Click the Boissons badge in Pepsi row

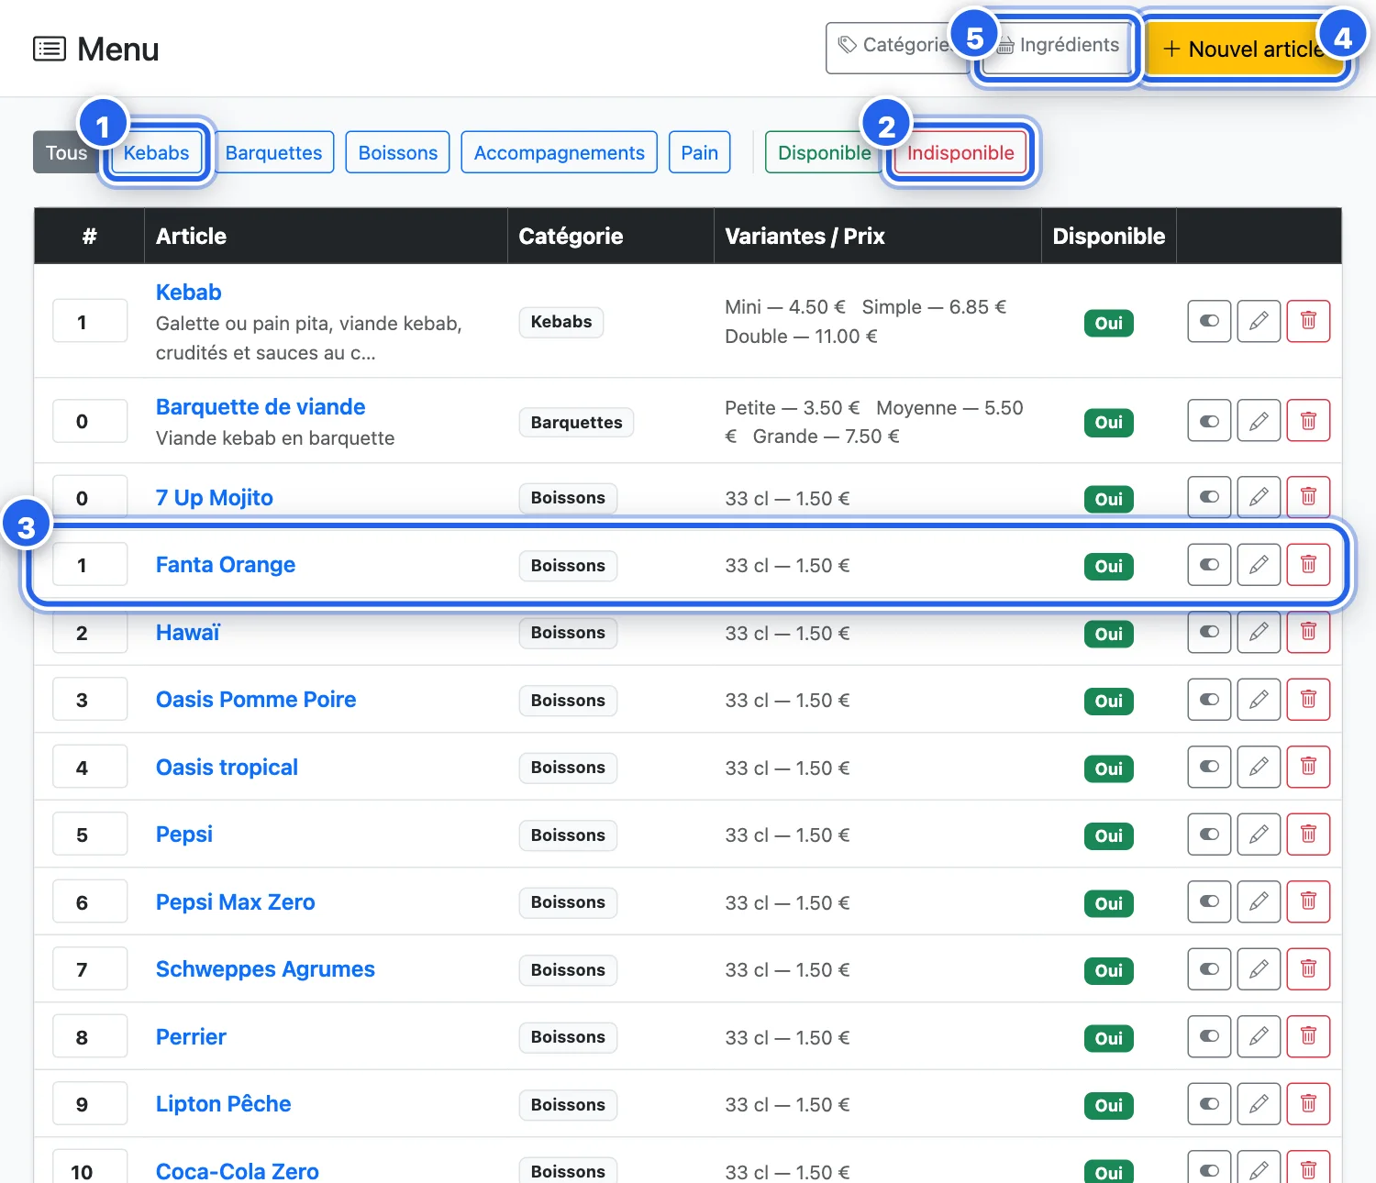click(568, 835)
